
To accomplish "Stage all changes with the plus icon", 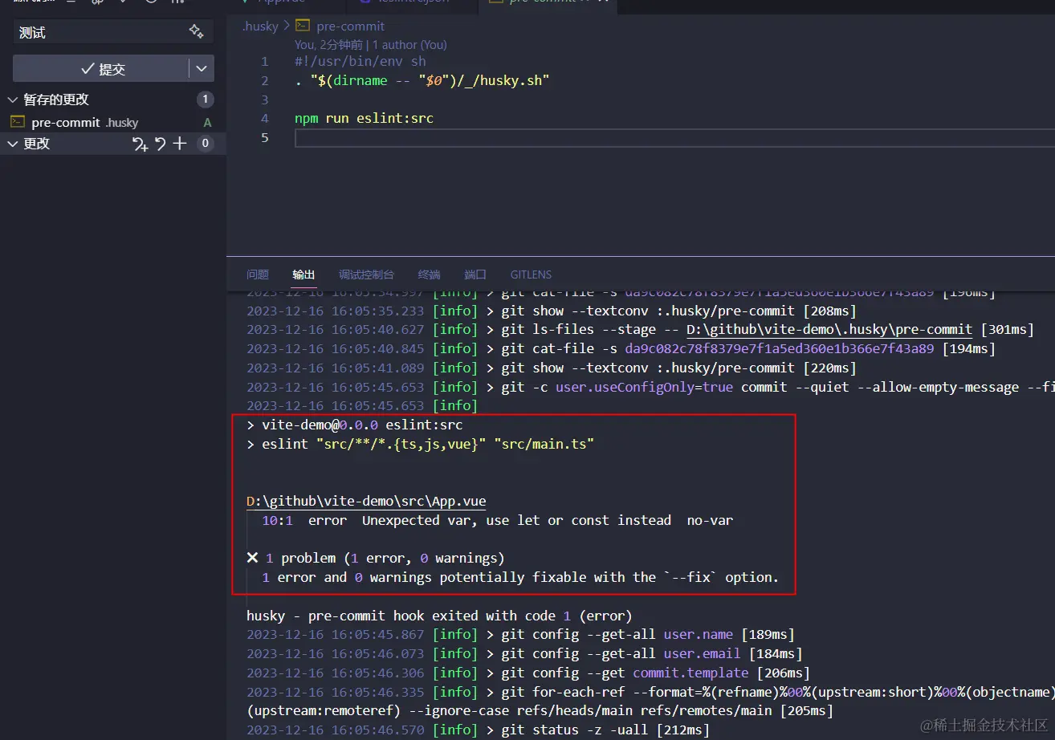I will click(180, 144).
